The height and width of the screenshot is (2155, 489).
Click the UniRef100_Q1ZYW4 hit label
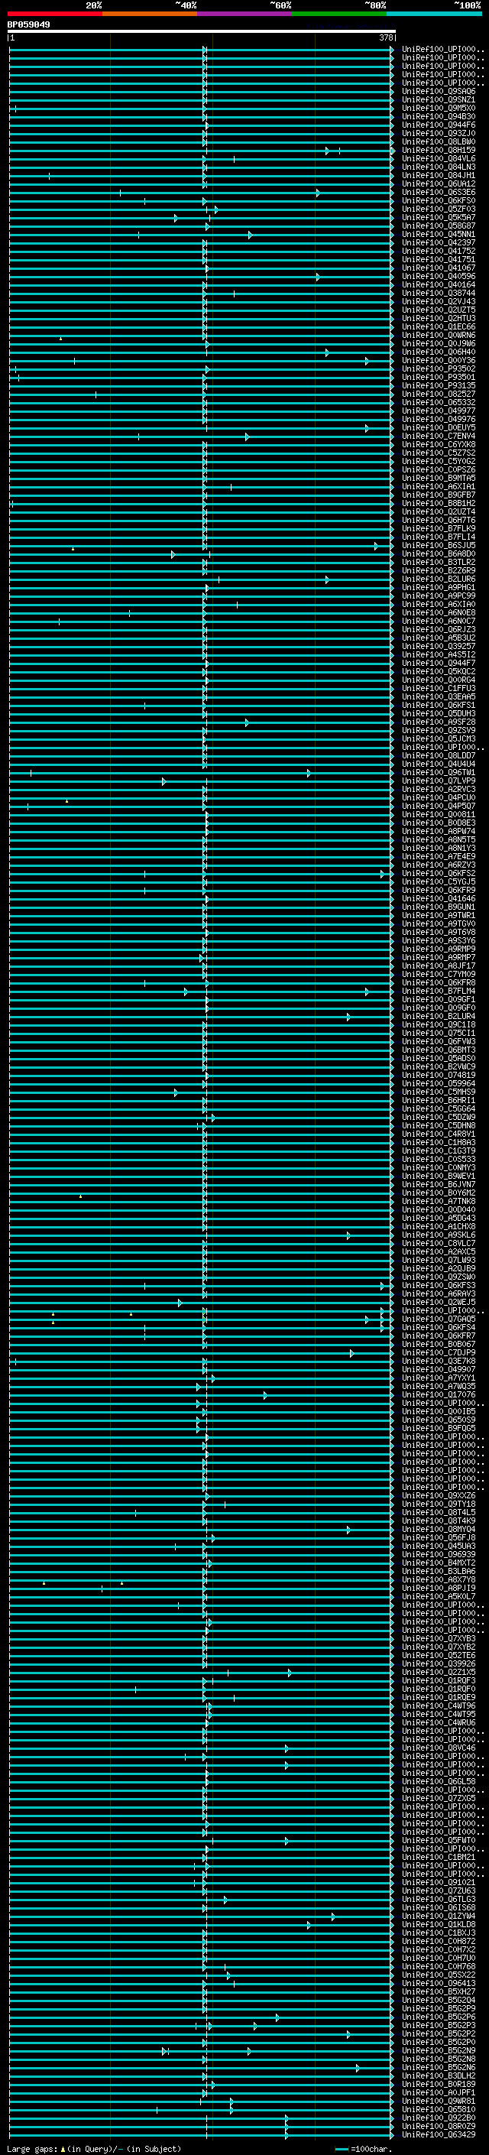[438, 1916]
